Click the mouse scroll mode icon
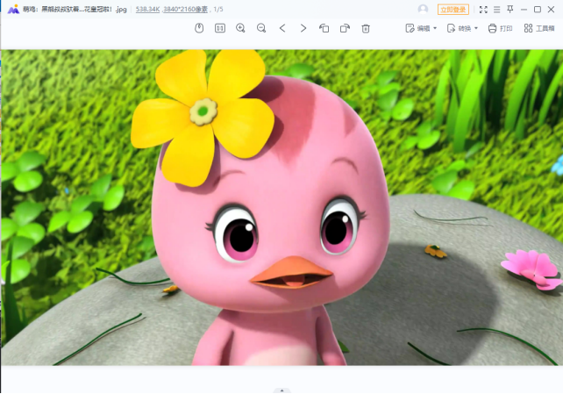Screen dimensions: 563x394 [199, 28]
